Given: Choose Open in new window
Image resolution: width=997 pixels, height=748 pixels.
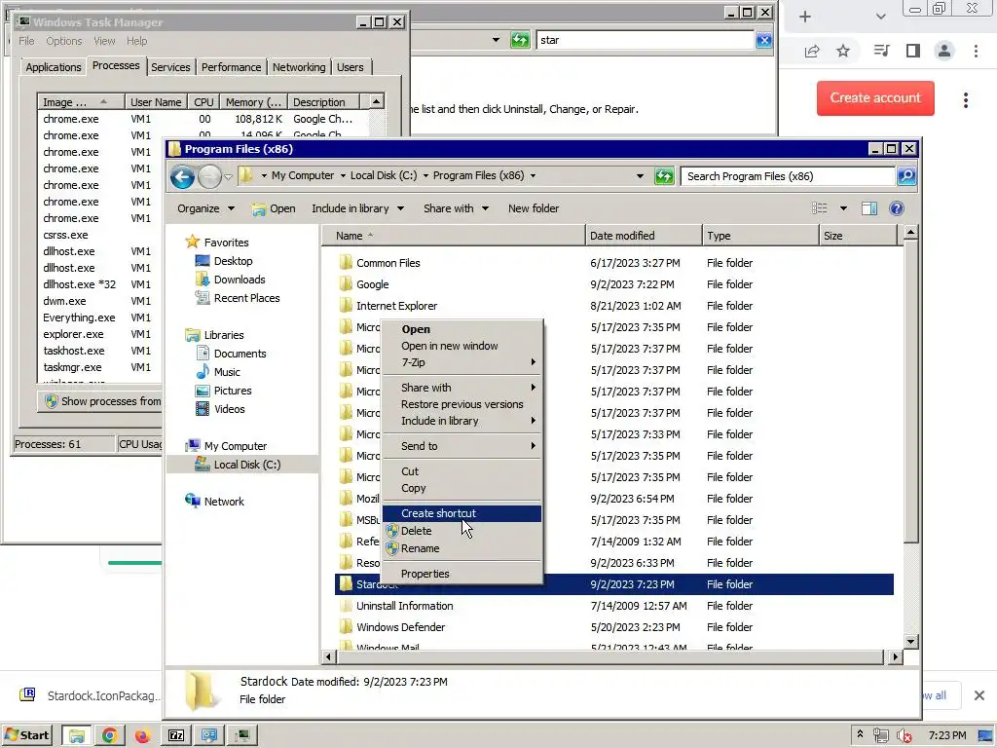Looking at the screenshot, I should pyautogui.click(x=462, y=346).
